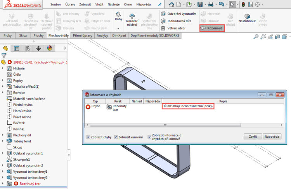Expand the Plechový díl feature node
The height and width of the screenshot is (189, 291).
(3, 135)
